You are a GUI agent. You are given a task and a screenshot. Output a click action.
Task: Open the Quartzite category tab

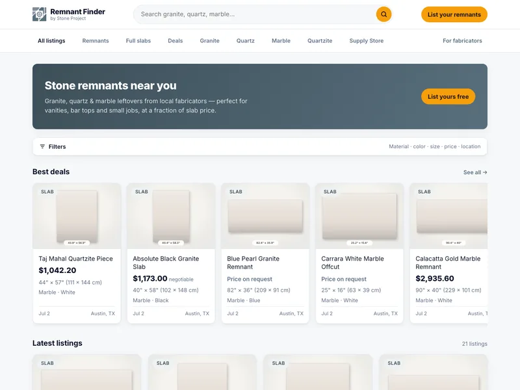[320, 41]
